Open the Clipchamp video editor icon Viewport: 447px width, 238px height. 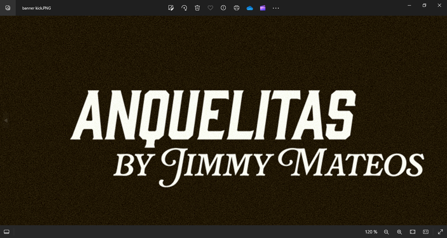263,8
